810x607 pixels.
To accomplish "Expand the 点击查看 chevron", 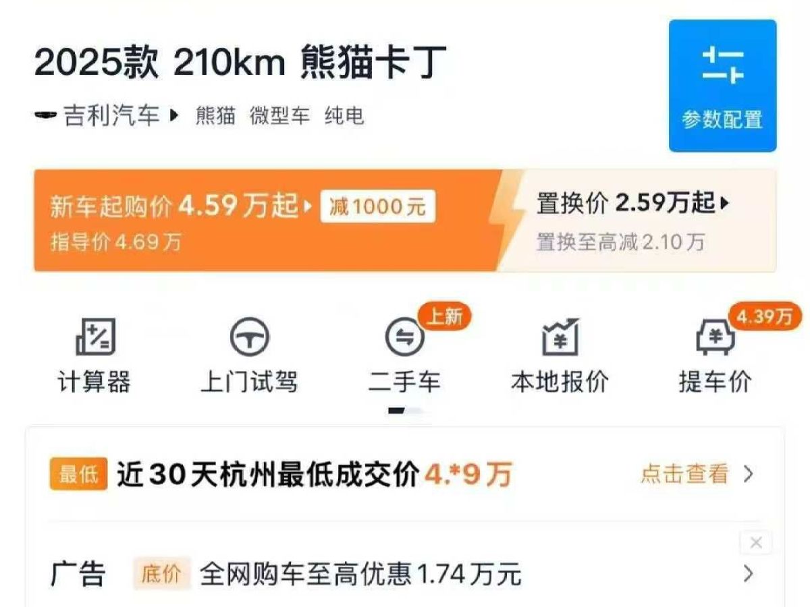I will pyautogui.click(x=748, y=474).
